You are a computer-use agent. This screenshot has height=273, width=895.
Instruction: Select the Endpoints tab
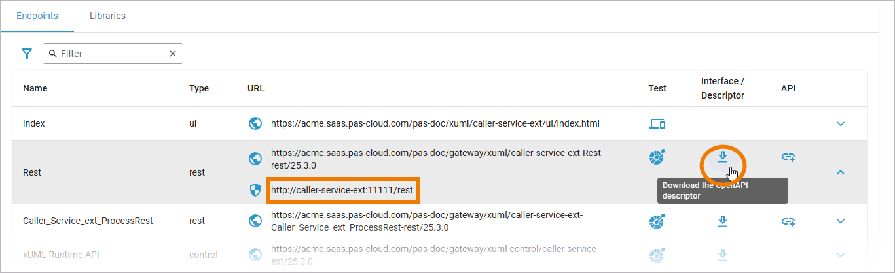[38, 16]
